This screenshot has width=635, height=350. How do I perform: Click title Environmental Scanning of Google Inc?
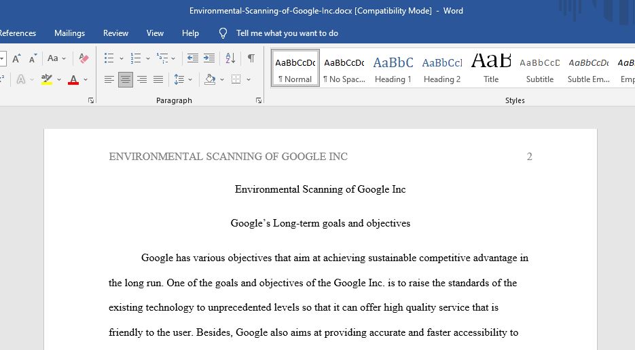click(x=321, y=189)
